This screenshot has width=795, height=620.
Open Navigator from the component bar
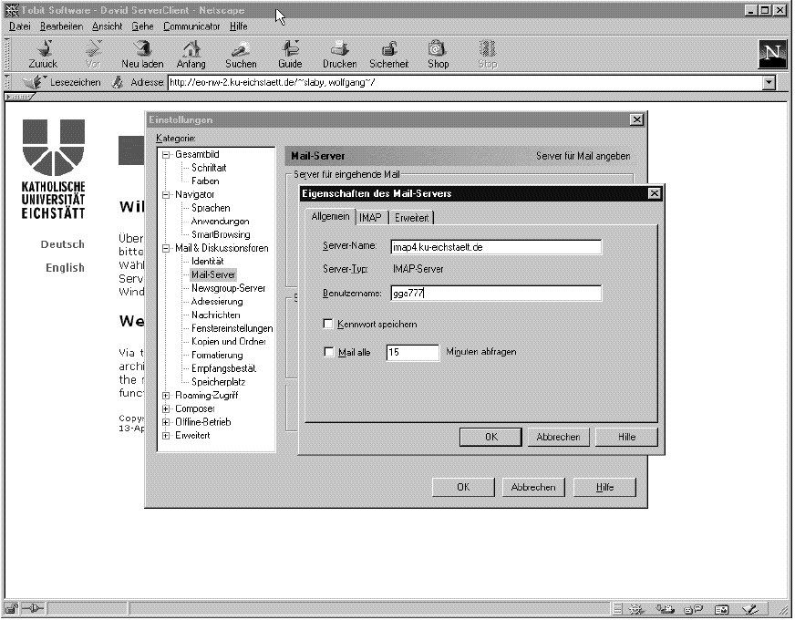click(636, 609)
